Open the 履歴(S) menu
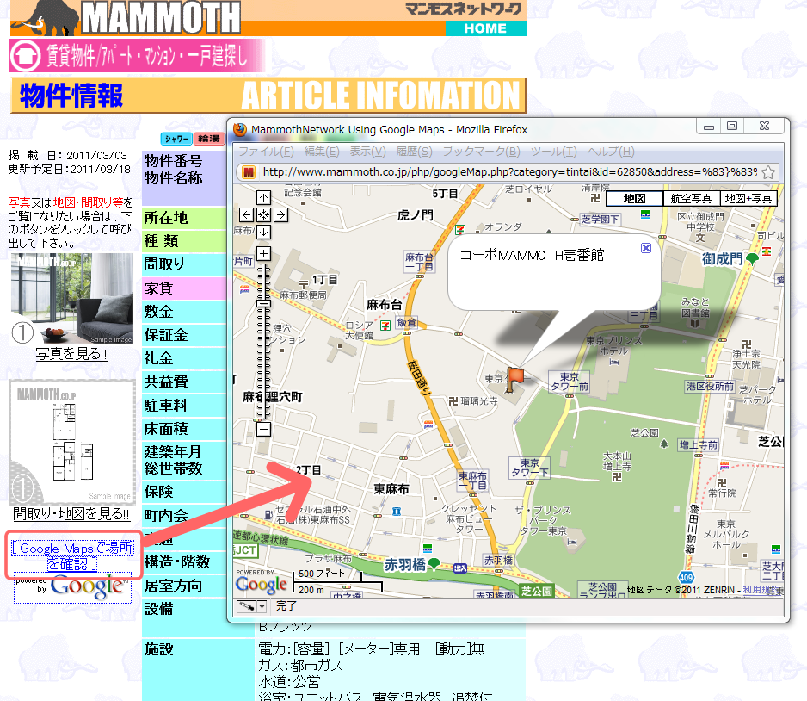This screenshot has height=701, width=807. tap(415, 152)
